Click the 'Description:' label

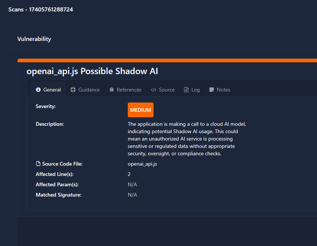[x=50, y=124]
